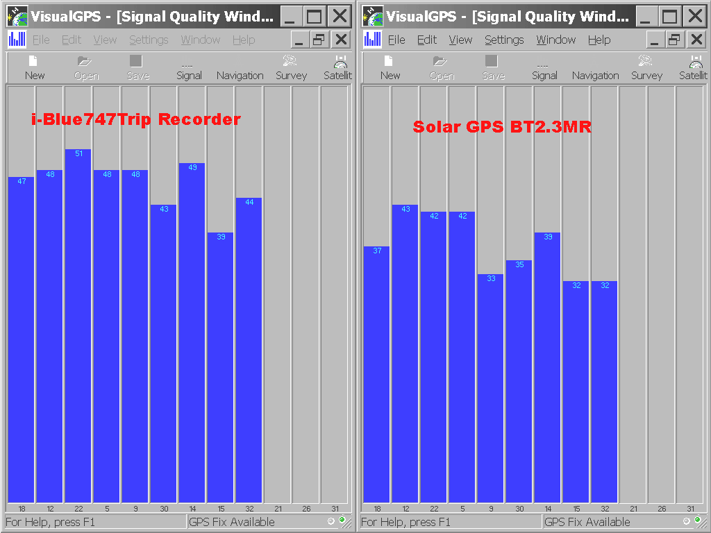Close the child document in right window

pyautogui.click(x=696, y=40)
